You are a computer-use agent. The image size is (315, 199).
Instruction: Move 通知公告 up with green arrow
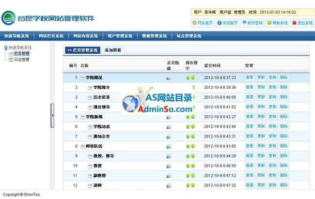(x=188, y=137)
